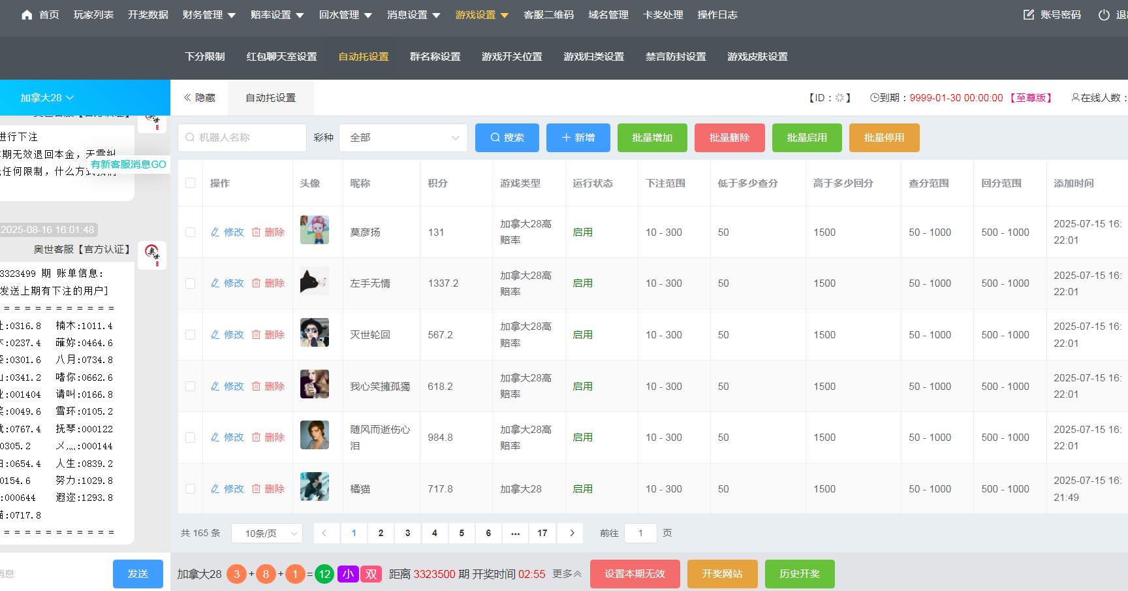1128x591 pixels.
Task: Open 账号密码 via the edit icon
Action: pos(1028,14)
